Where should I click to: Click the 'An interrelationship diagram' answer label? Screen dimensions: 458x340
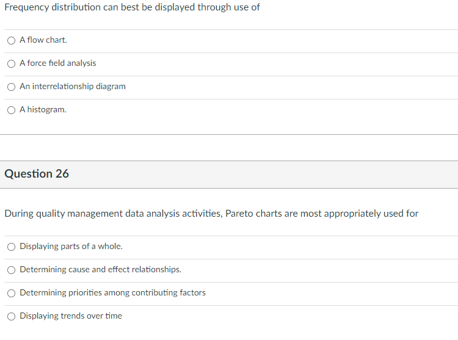pyautogui.click(x=73, y=87)
